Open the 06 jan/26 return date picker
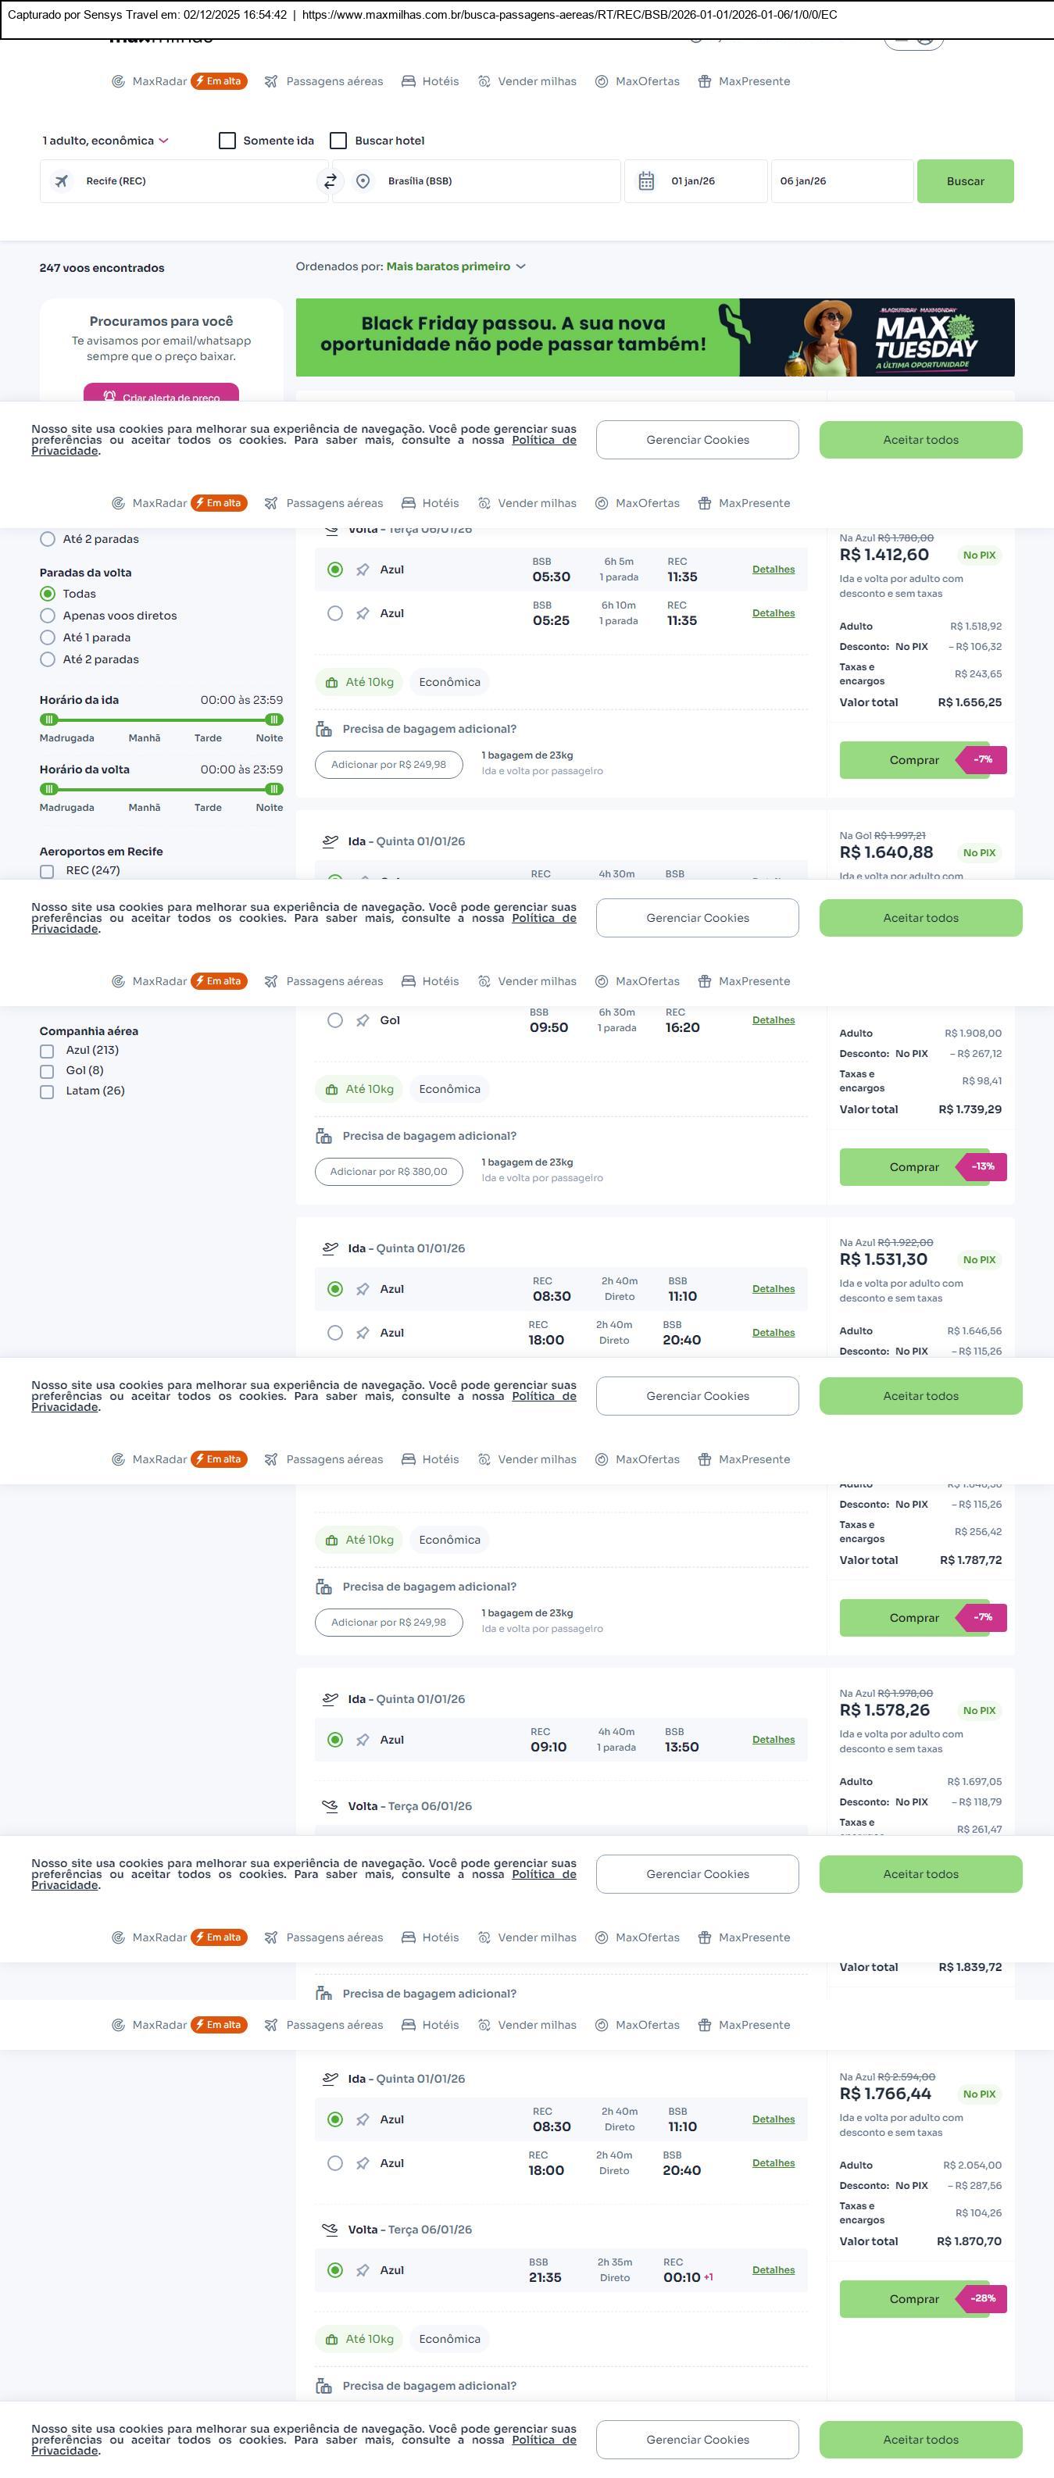 [841, 180]
